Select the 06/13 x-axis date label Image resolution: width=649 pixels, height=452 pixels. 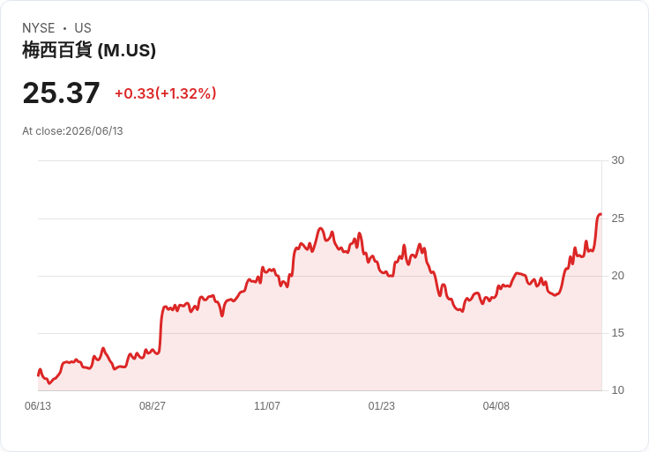coord(38,406)
